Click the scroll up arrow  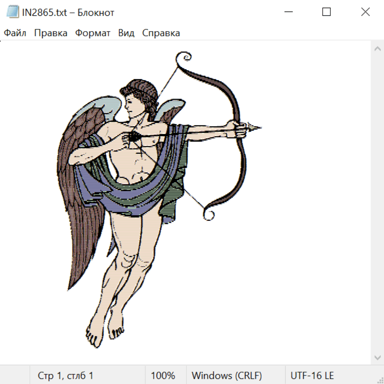(377, 49)
